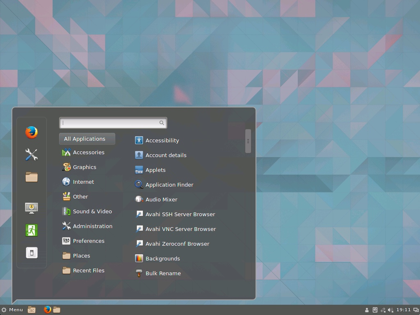Open Firefox from the bottom panel
Screen dimensions: 420x315
click(48, 310)
